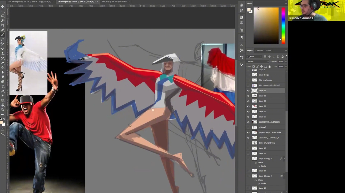Image resolution: width=345 pixels, height=193 pixels.
Task: Pick the Crop tool
Action: pos(3,25)
